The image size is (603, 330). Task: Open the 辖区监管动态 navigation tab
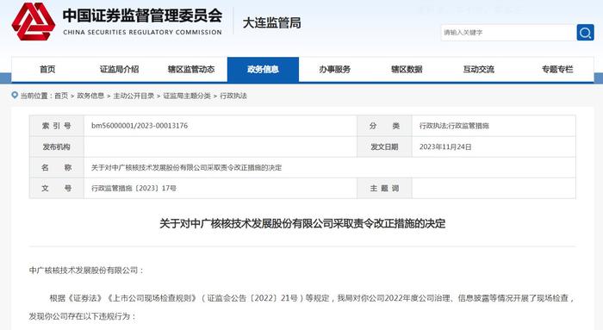pos(191,70)
